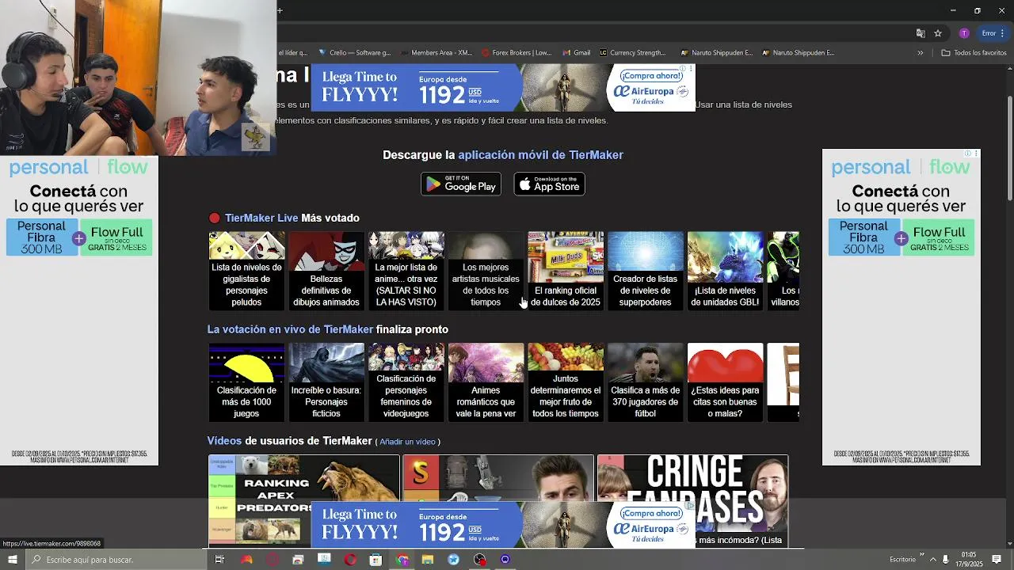Image resolution: width=1014 pixels, height=570 pixels.
Task: Click Añadir un vídeo link
Action: 407,442
